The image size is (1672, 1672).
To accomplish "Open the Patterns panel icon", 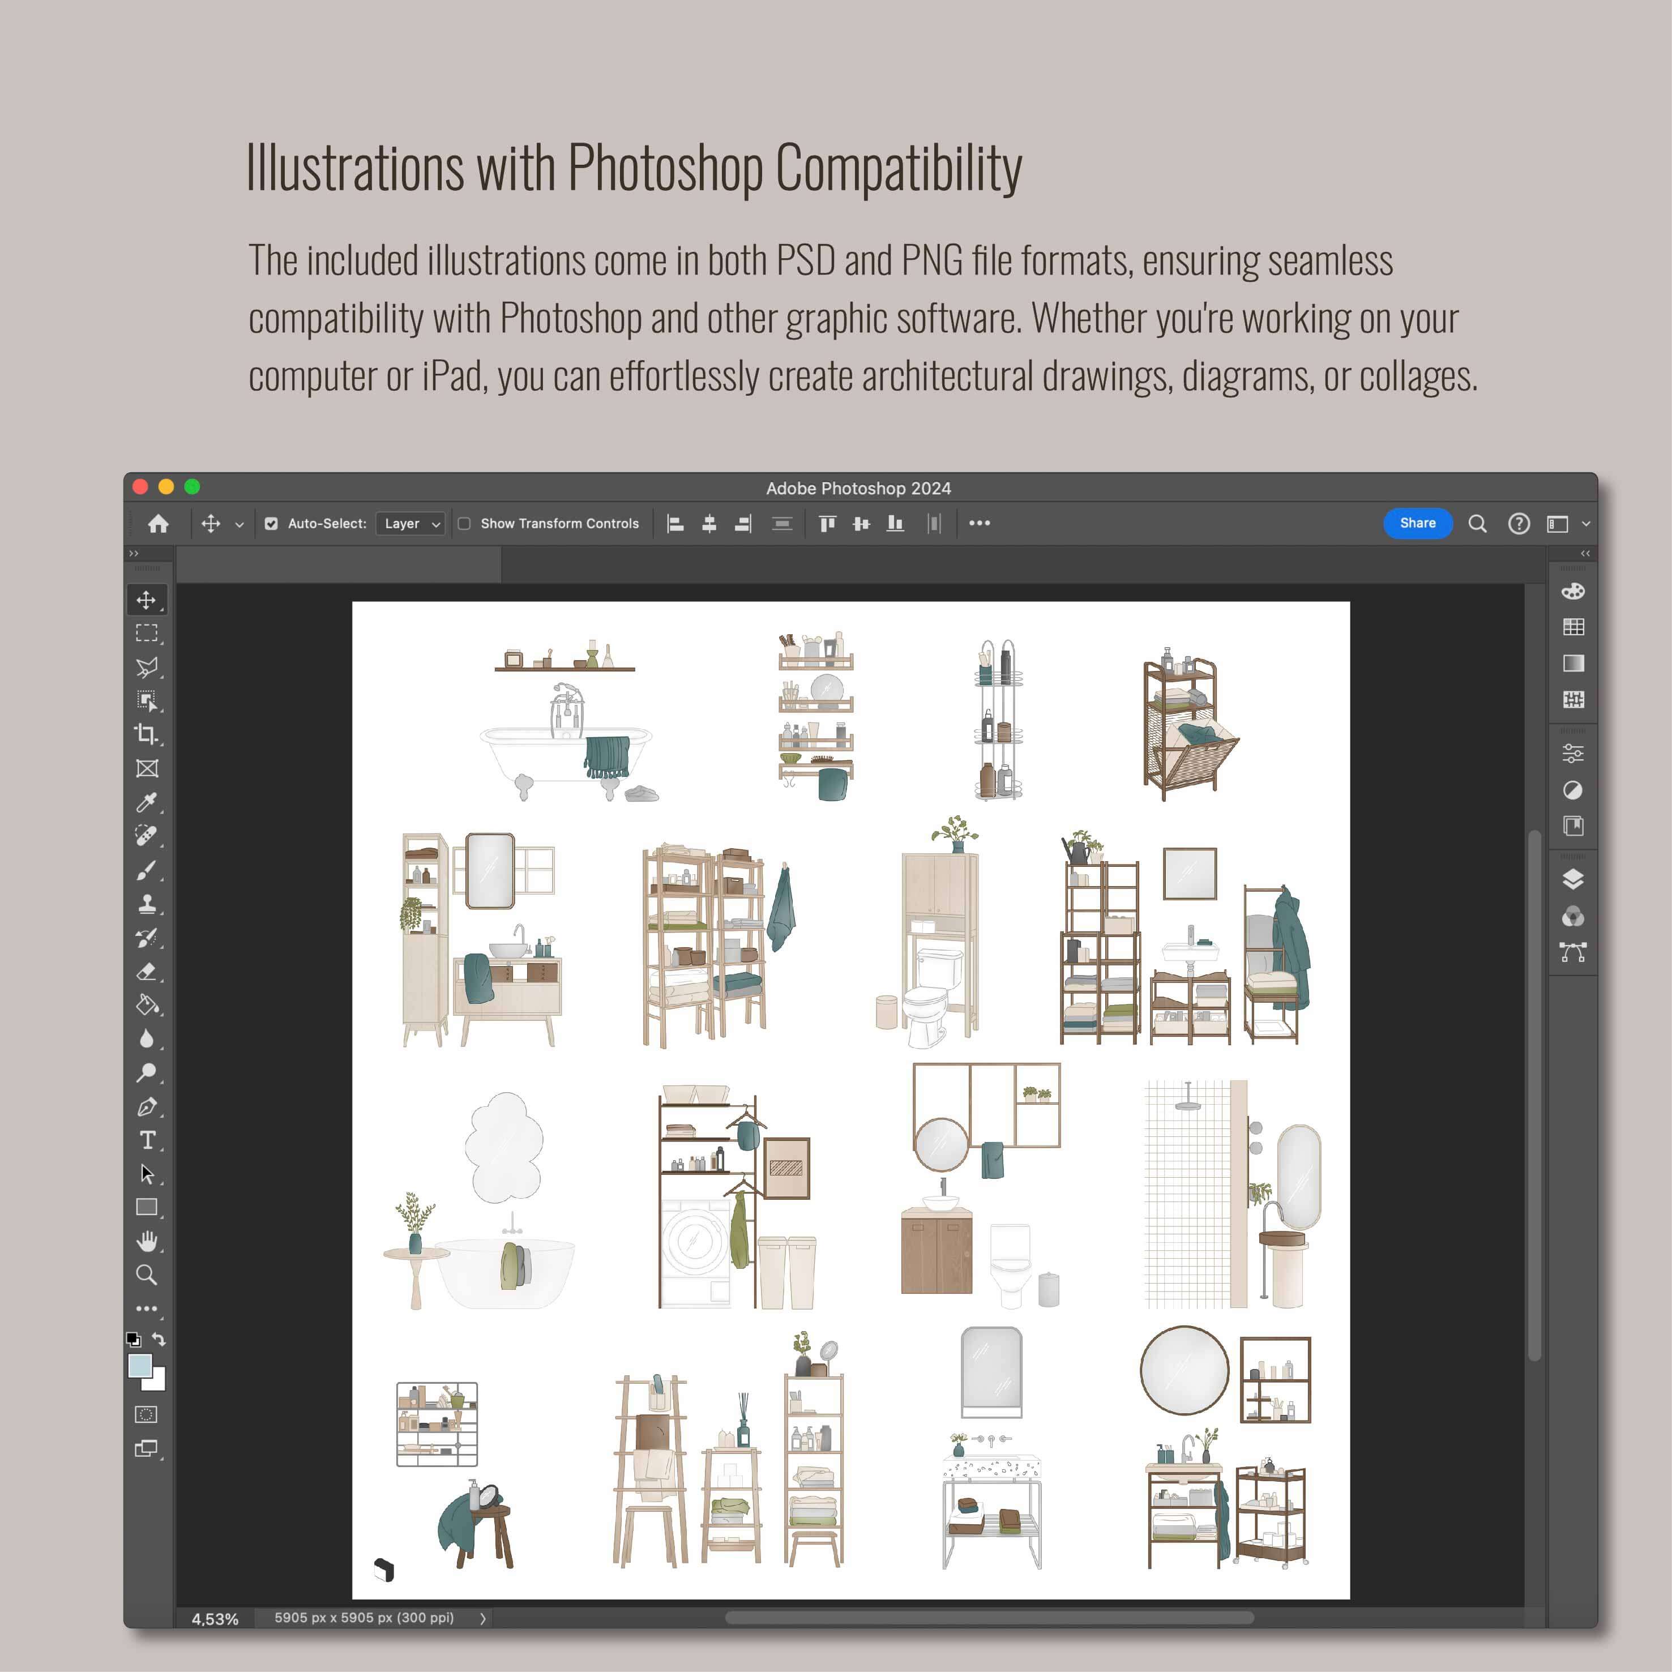I will pos(1573,699).
